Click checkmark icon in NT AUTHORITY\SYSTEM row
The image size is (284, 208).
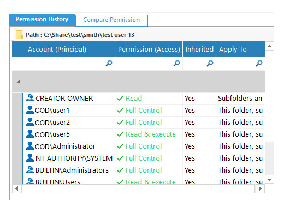click(x=120, y=158)
